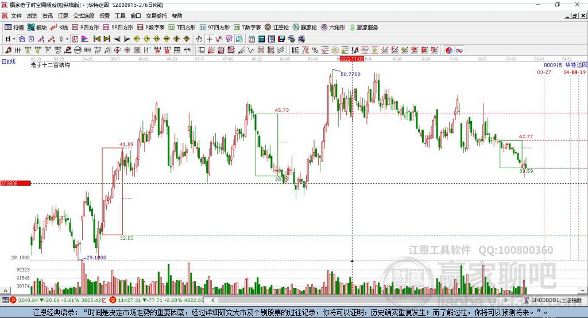This screenshot has height=318, width=588.
Task: Toggle the 权 adjustment button
Action: click(x=75, y=39)
